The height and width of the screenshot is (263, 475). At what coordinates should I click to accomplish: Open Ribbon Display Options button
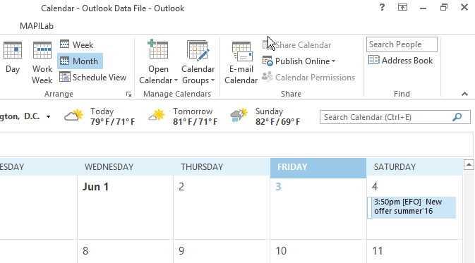[402, 7]
